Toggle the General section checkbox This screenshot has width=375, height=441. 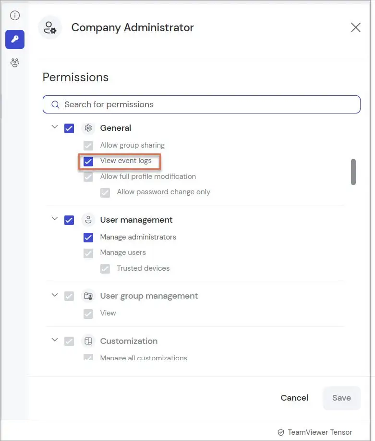69,128
